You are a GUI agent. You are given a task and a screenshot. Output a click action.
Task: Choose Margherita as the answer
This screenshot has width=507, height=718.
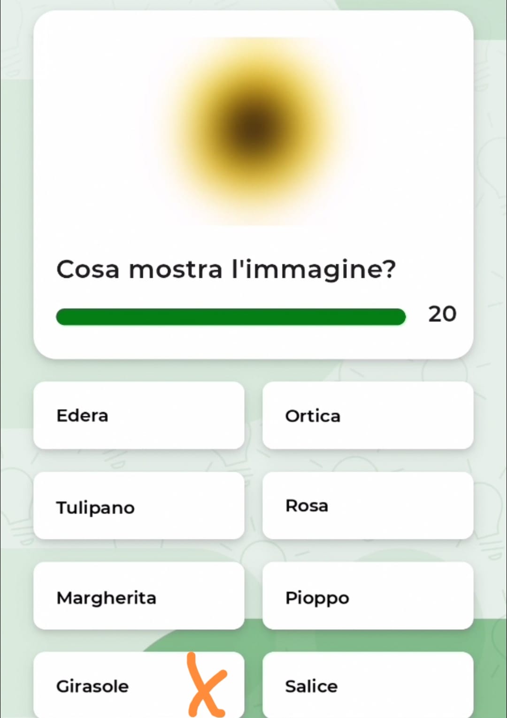(138, 596)
